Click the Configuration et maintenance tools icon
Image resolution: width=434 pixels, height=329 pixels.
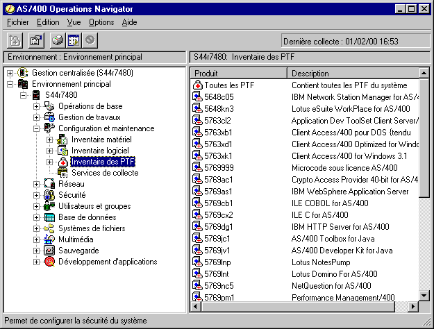pyautogui.click(x=49, y=128)
